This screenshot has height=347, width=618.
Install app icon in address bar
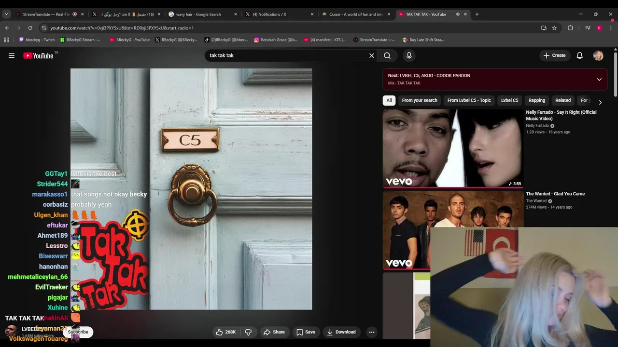click(x=544, y=28)
